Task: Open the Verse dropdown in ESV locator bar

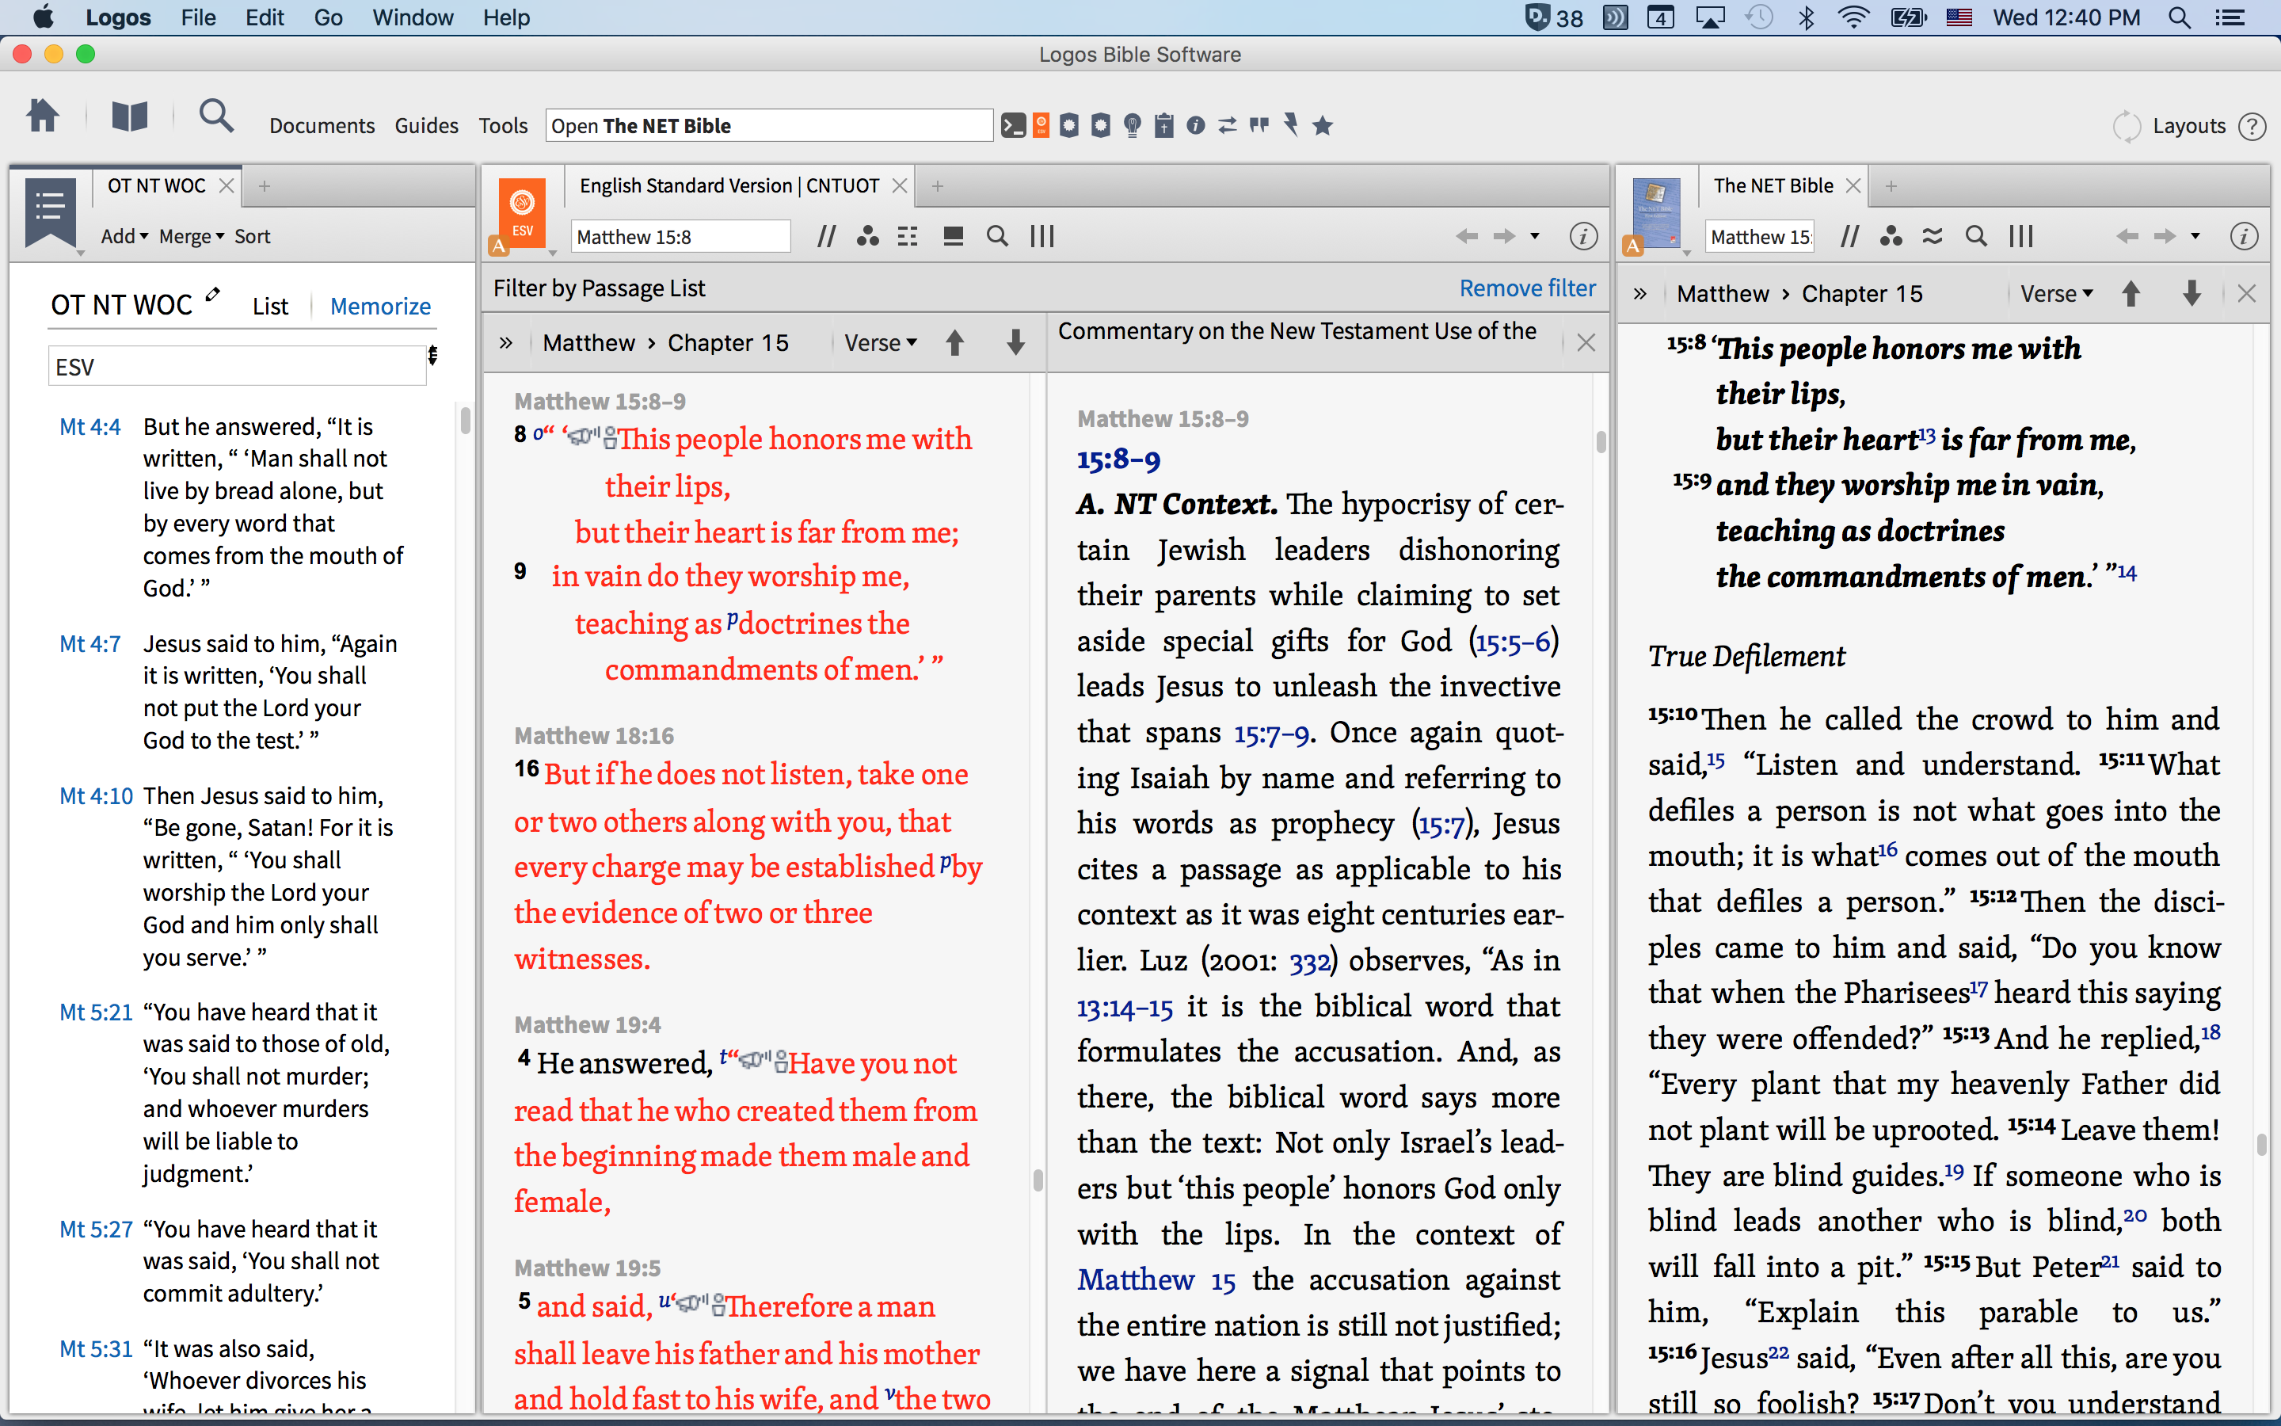Action: tap(881, 343)
